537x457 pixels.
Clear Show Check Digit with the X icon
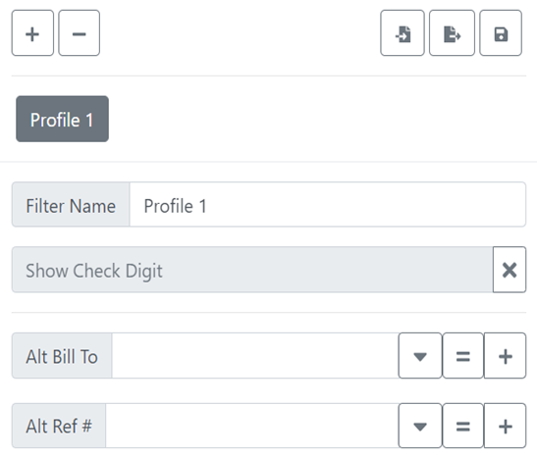click(510, 270)
